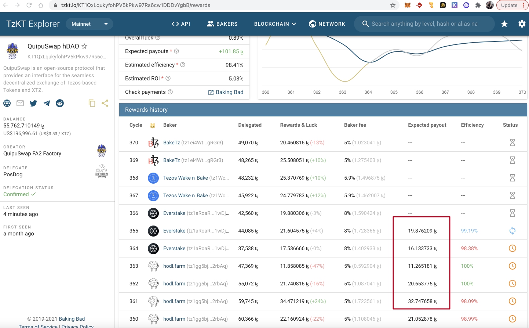Open delegate PosDog link
The image size is (529, 328).
point(13,174)
